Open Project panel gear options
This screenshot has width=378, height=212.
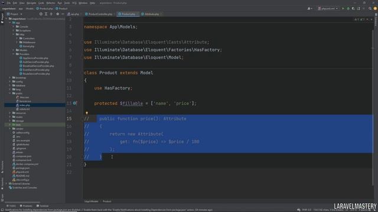58,14
